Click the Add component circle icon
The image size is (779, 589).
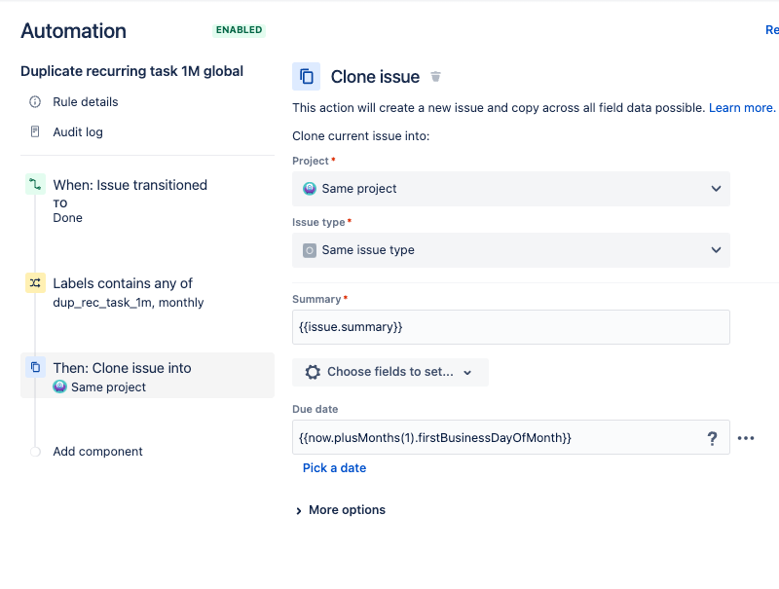point(35,452)
